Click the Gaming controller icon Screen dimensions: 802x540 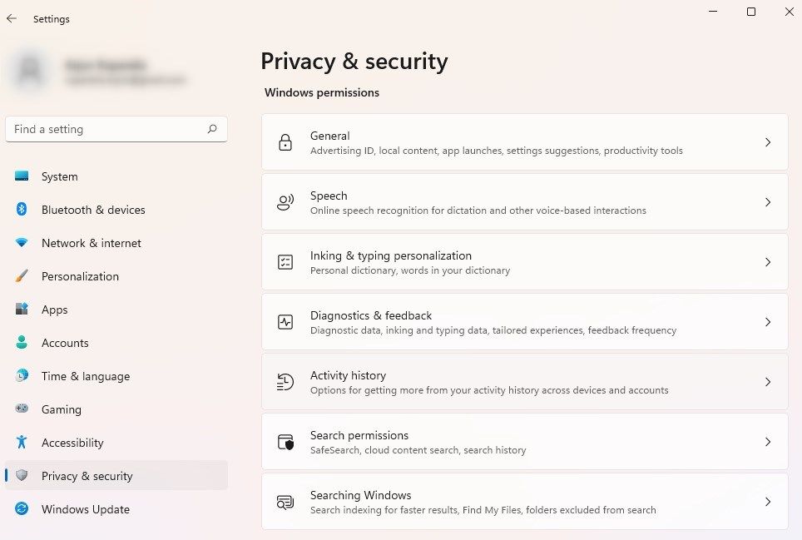tap(22, 409)
